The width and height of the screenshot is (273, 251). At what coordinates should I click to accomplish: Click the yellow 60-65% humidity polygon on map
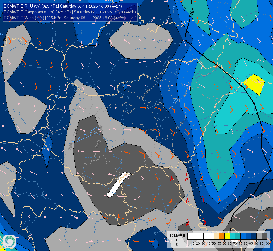click(255, 85)
